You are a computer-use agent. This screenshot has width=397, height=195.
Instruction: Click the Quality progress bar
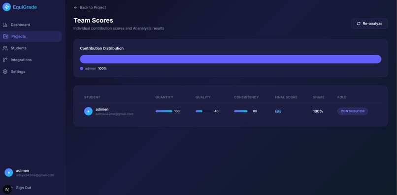click(204, 111)
